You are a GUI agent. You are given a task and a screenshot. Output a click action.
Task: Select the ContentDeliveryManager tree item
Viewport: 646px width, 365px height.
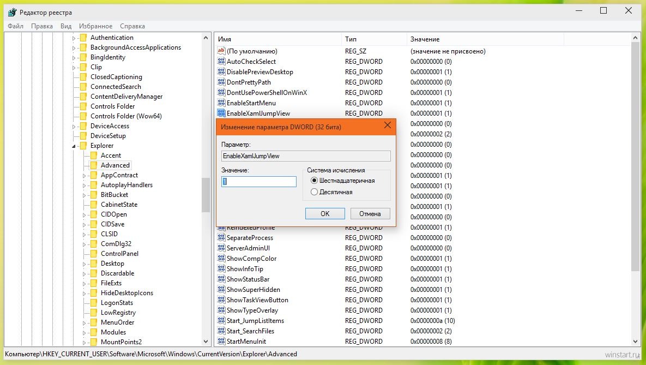(126, 97)
